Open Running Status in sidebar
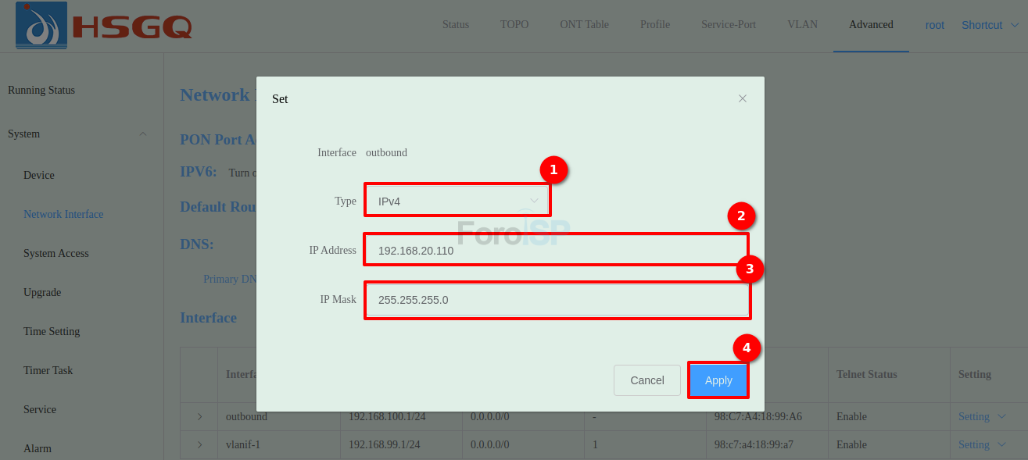Viewport: 1028px width, 460px height. click(41, 91)
